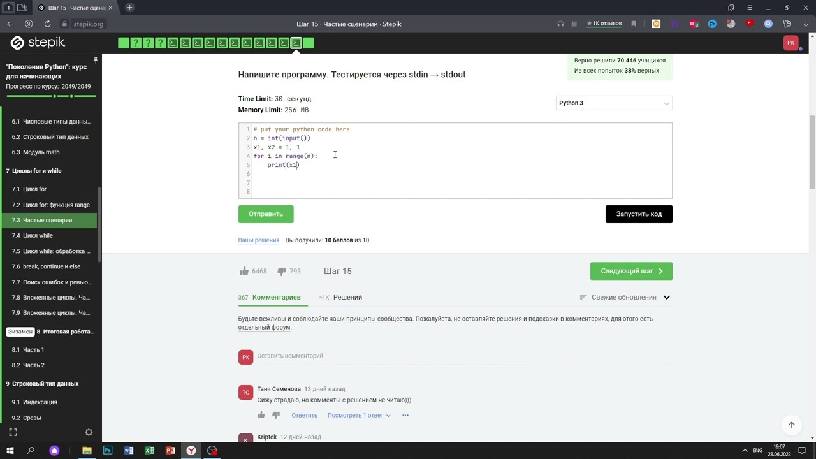816x459 pixels.
Task: Open the user avatar PK menu
Action: coord(791,43)
